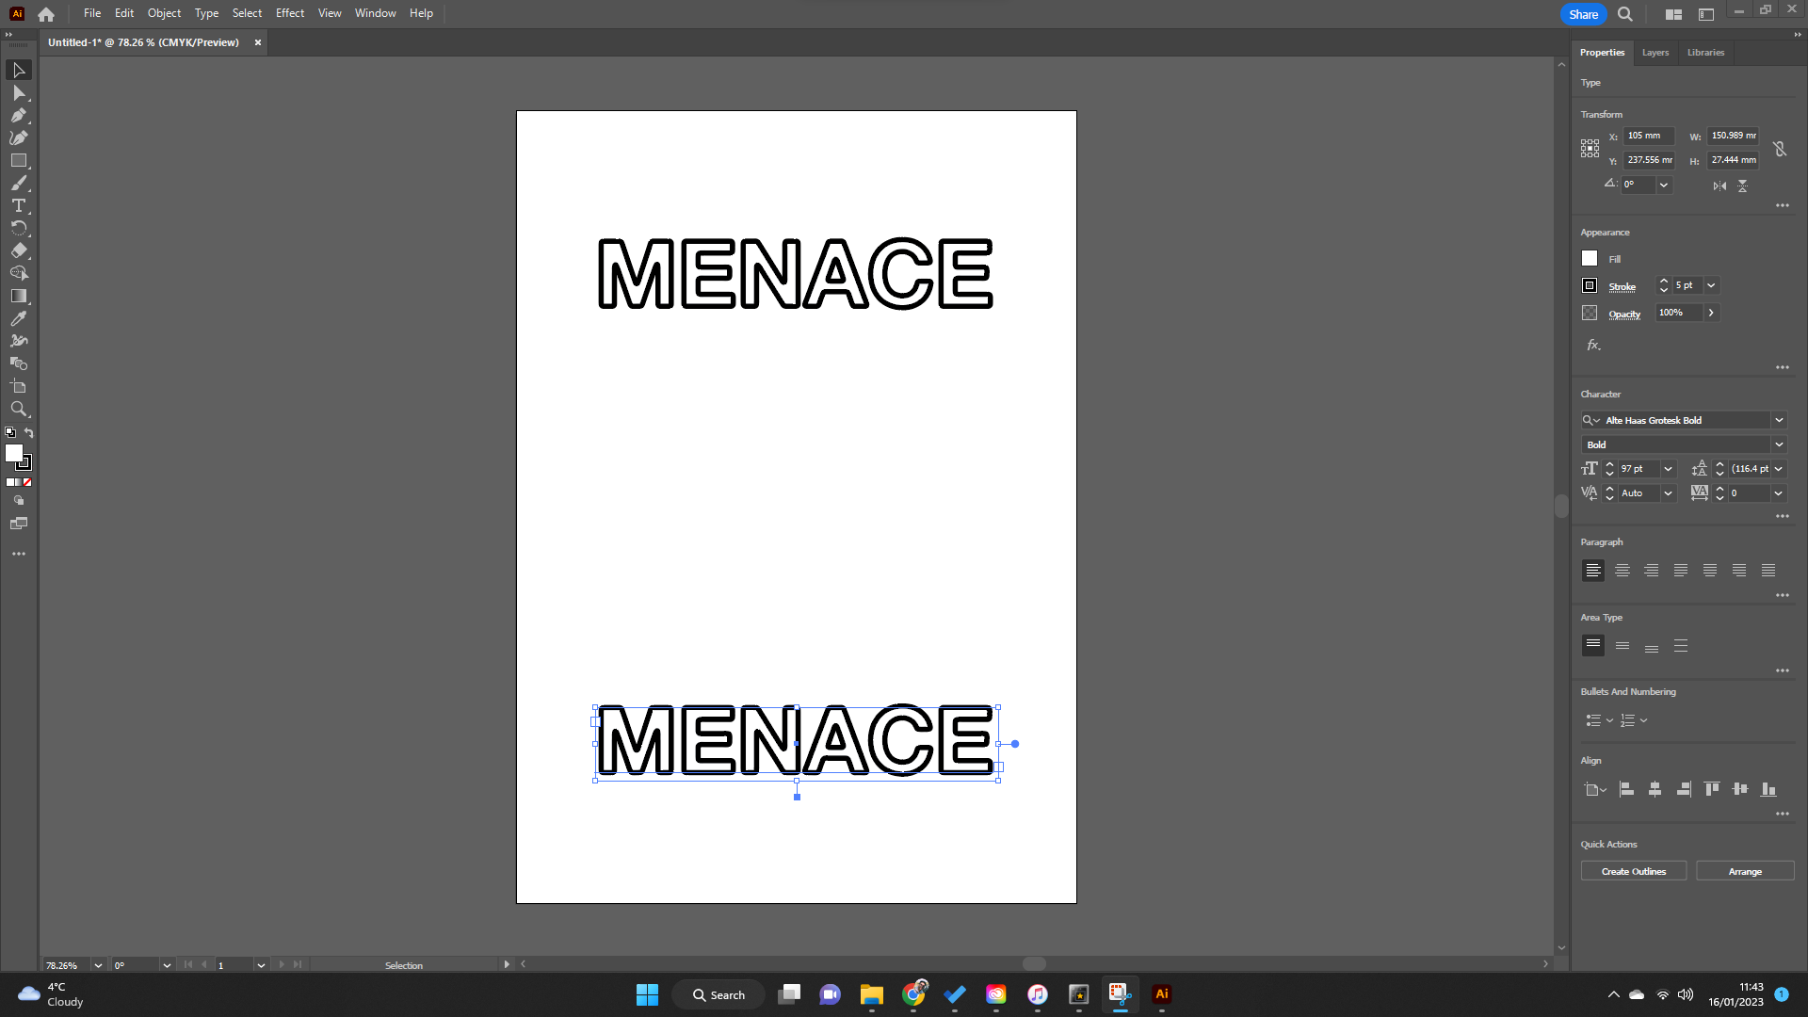Select the Eyedropper tool
Image resolution: width=1808 pixels, height=1017 pixels.
[19, 318]
